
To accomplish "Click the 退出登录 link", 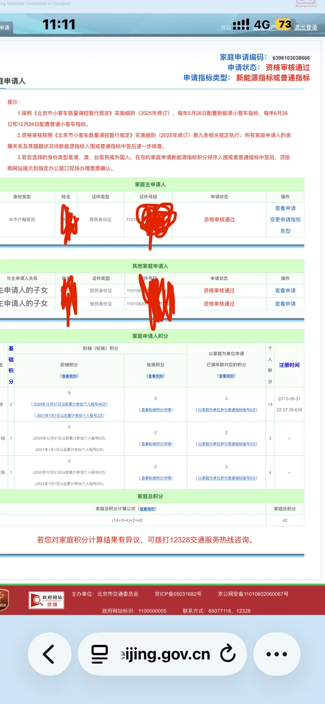I will point(306,28).
